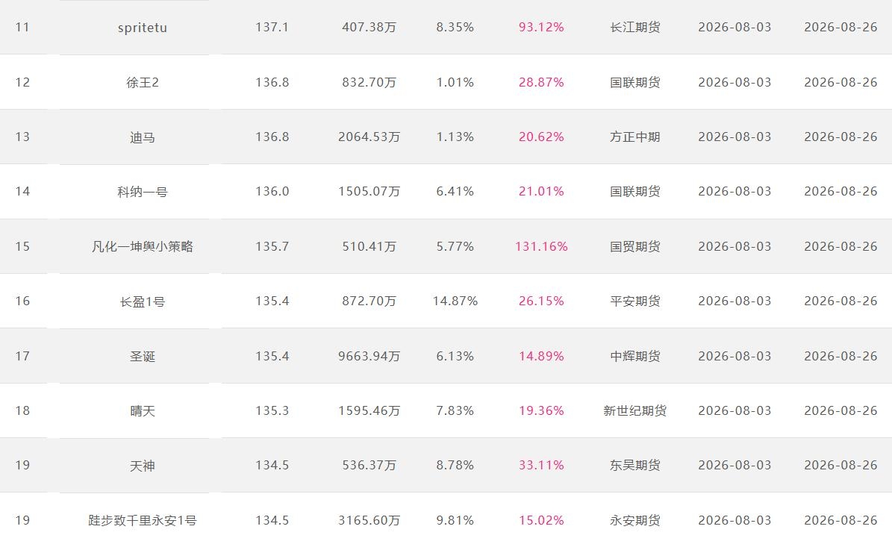Viewport: 892px width, 544px height.
Task: Select the 长盈1号 account name
Action: (x=143, y=301)
